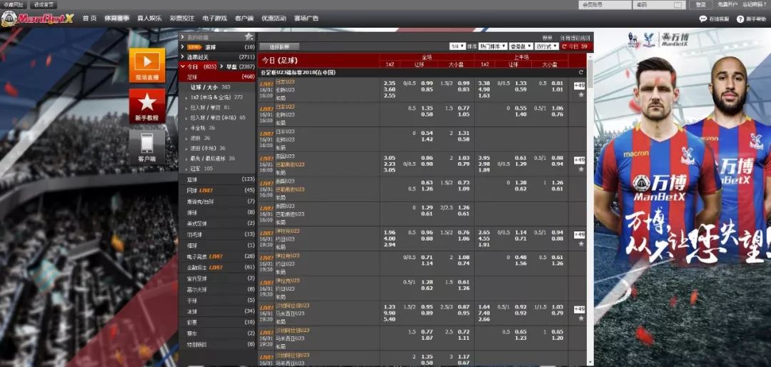This screenshot has width=771, height=367.
Task: Open the 客户端 phone icon tile
Action: pos(147,147)
